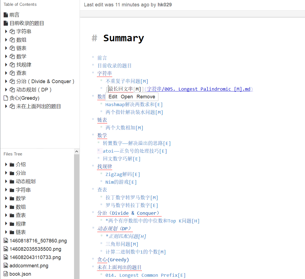Click the 链表 folder icon in Files Tree
Image resolution: width=305 pixels, height=279 pixels.
pyautogui.click(x=12, y=232)
